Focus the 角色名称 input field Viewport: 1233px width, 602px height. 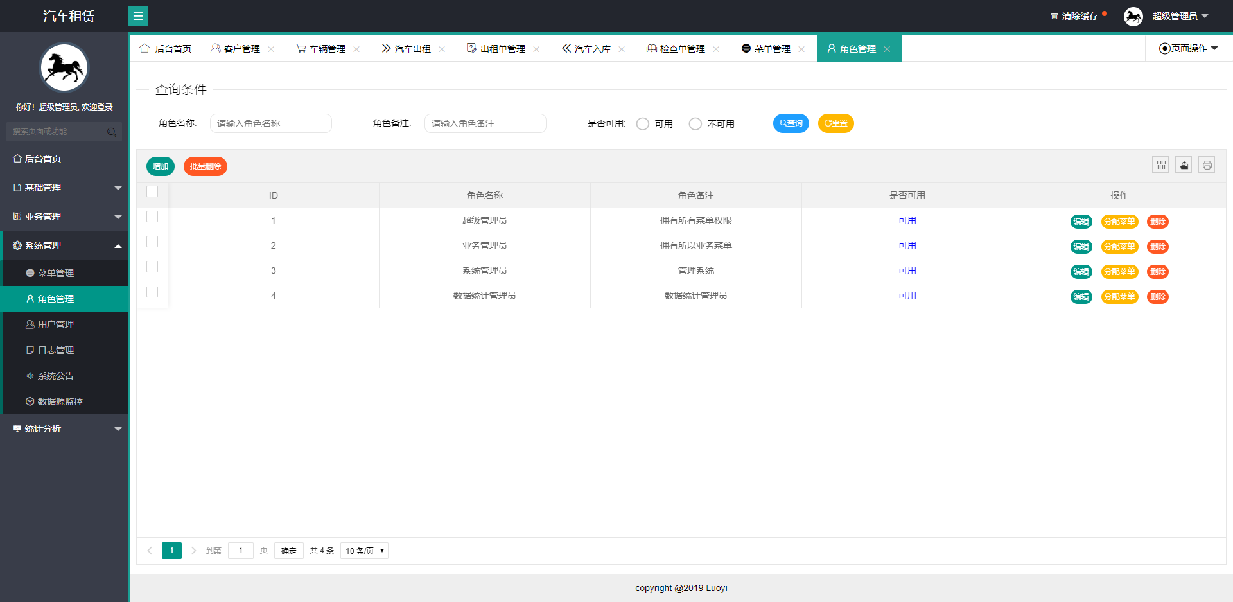pyautogui.click(x=271, y=123)
